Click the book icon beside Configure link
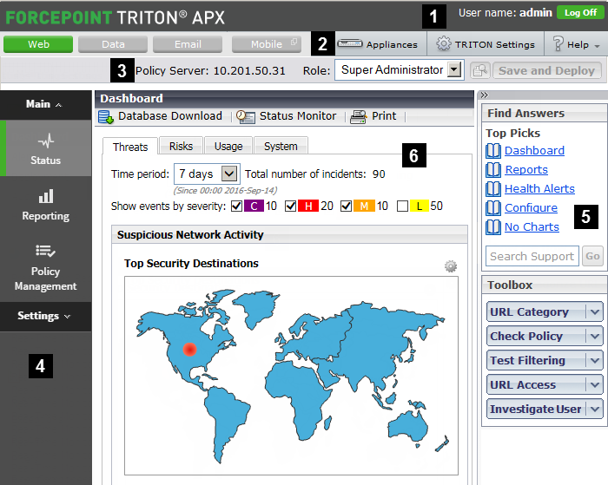 pos(493,208)
